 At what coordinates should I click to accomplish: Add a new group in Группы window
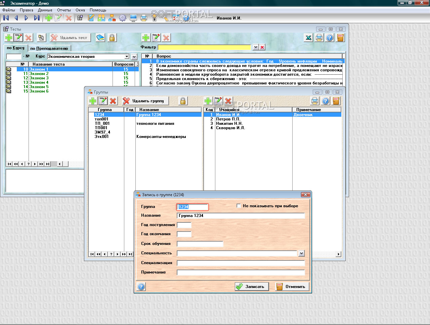(x=93, y=101)
